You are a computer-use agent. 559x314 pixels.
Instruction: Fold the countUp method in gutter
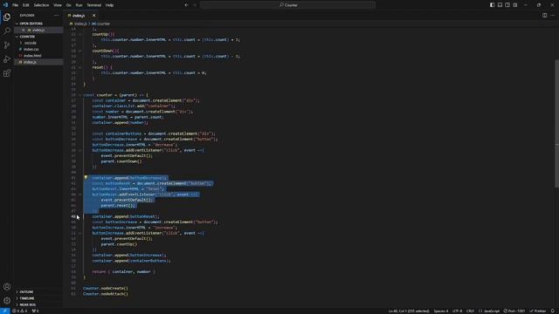click(x=79, y=34)
